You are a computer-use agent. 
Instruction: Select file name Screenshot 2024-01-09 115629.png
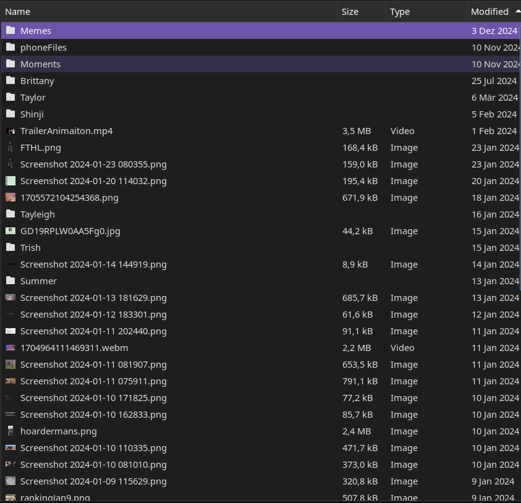[93, 481]
